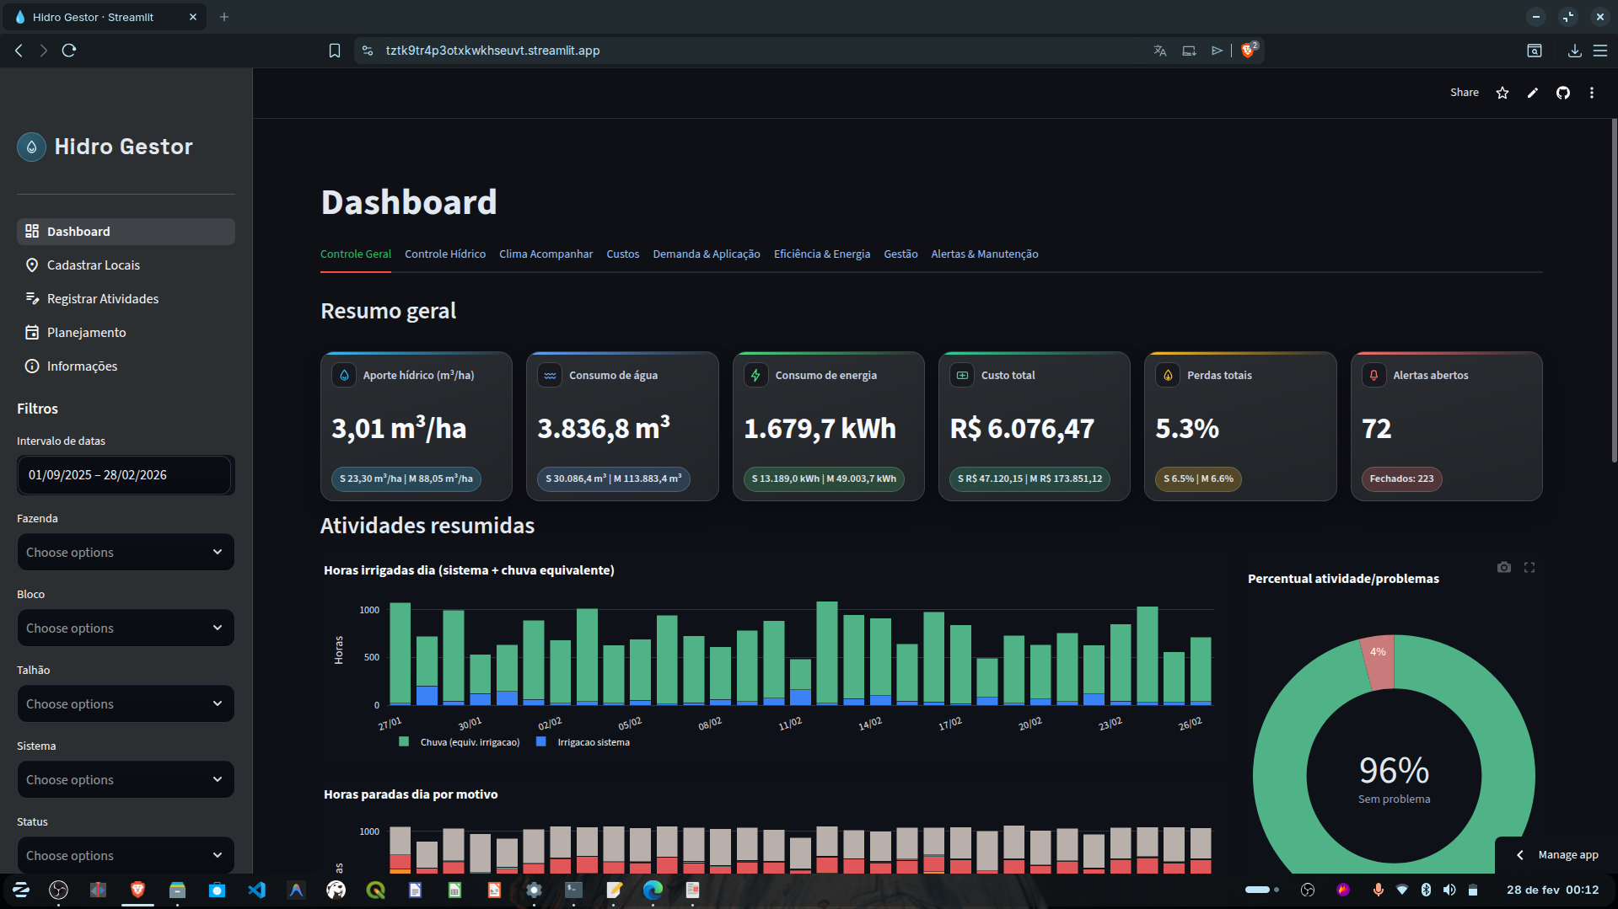Click the Share button

(x=1465, y=93)
